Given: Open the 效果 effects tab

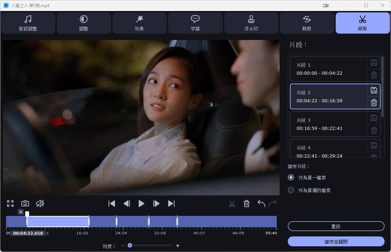Looking at the screenshot, I should (x=139, y=23).
